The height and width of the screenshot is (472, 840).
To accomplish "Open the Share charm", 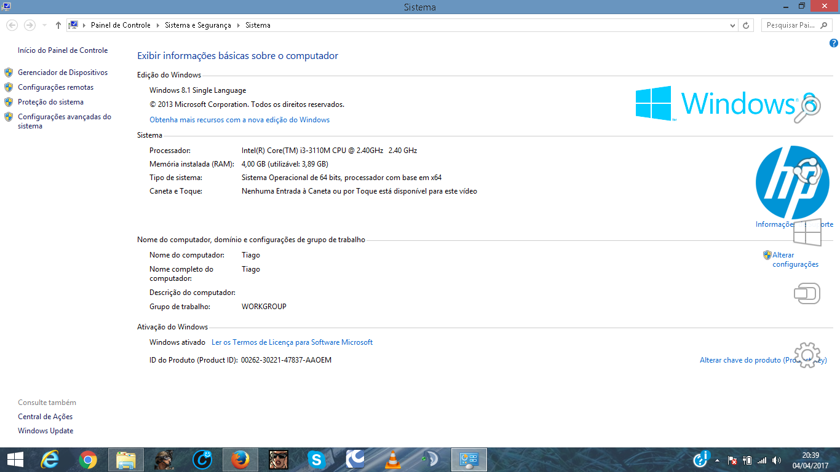I will coord(807,171).
